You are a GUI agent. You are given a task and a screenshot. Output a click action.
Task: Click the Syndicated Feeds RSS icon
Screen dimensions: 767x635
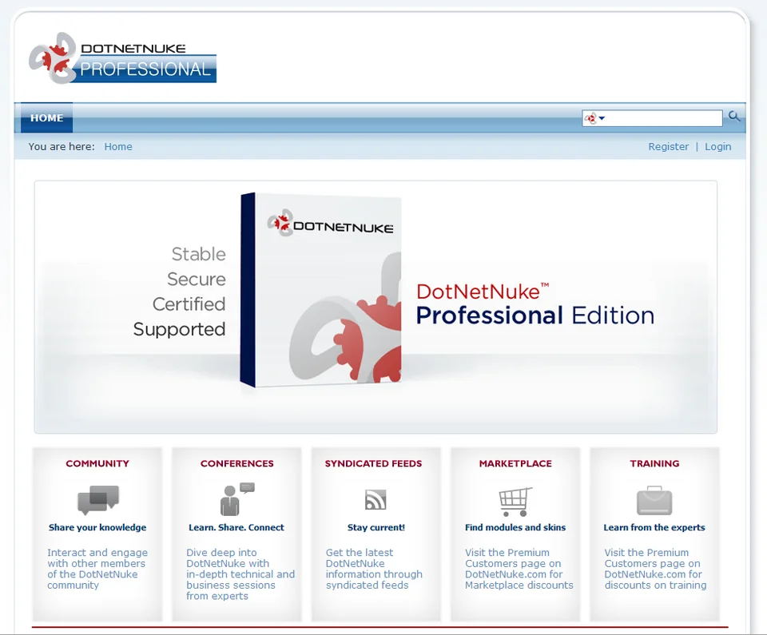376,499
